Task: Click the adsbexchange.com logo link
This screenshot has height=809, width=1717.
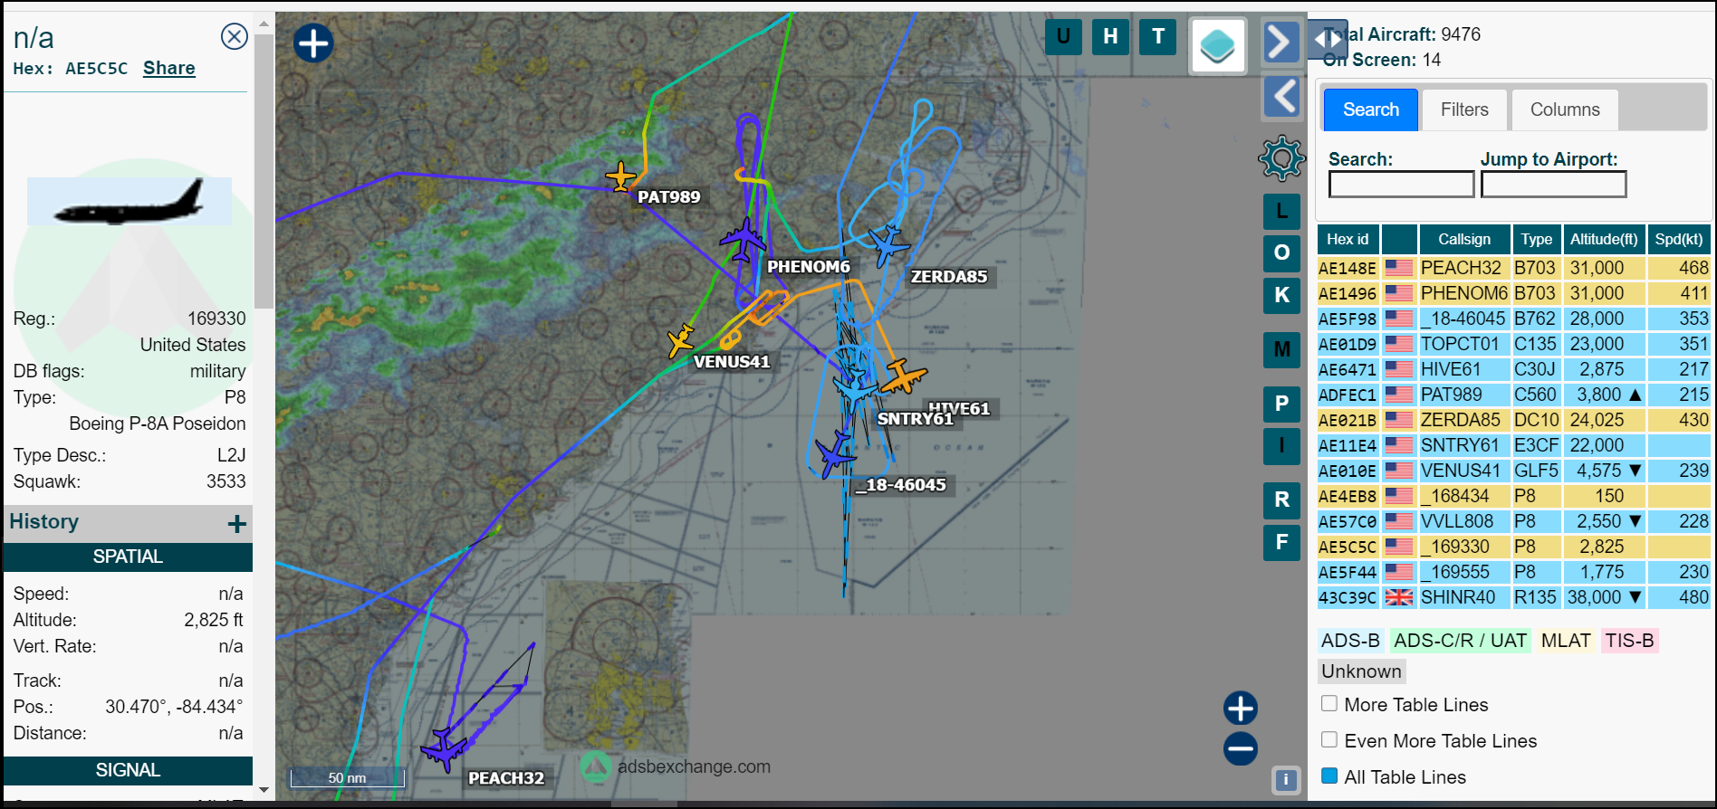Action: (676, 766)
